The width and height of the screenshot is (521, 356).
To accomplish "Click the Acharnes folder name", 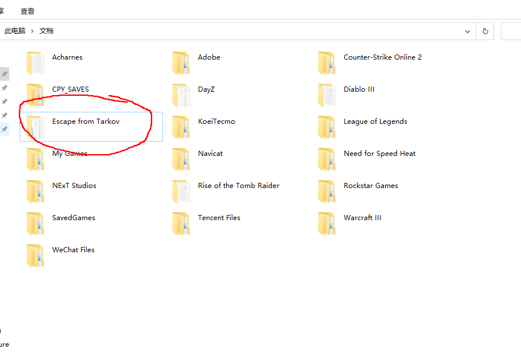I will (67, 57).
